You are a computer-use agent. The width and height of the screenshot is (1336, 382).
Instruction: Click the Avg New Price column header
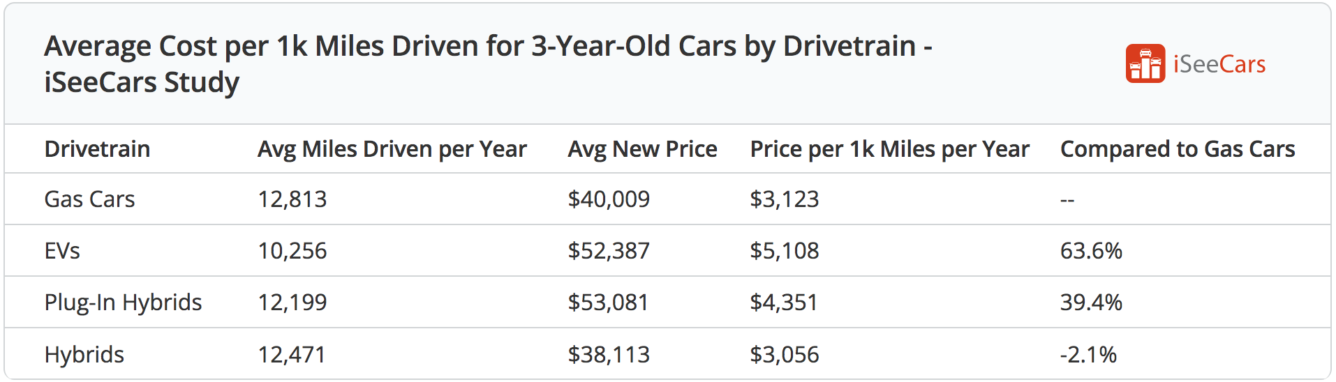(x=642, y=149)
